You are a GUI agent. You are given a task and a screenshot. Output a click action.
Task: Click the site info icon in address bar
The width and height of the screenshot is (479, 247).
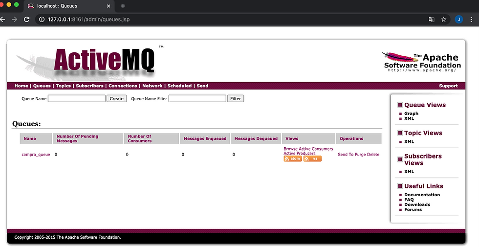pyautogui.click(x=42, y=19)
